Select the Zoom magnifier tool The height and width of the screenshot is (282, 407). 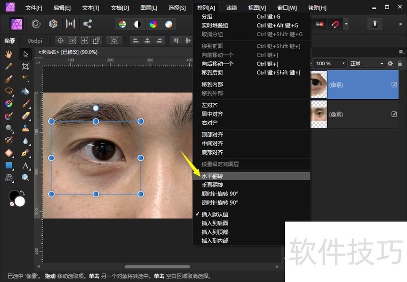[25, 178]
